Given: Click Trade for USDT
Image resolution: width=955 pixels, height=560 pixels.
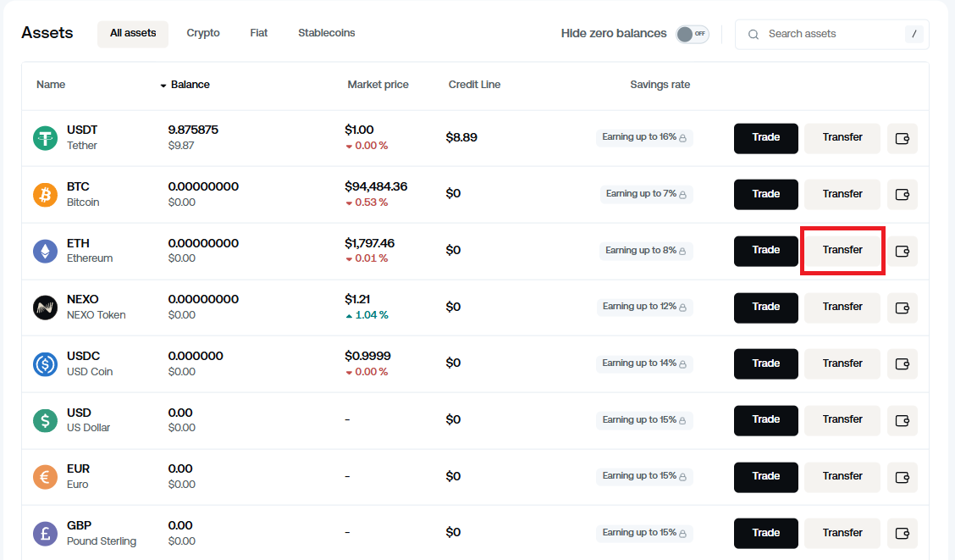Looking at the screenshot, I should pyautogui.click(x=765, y=138).
